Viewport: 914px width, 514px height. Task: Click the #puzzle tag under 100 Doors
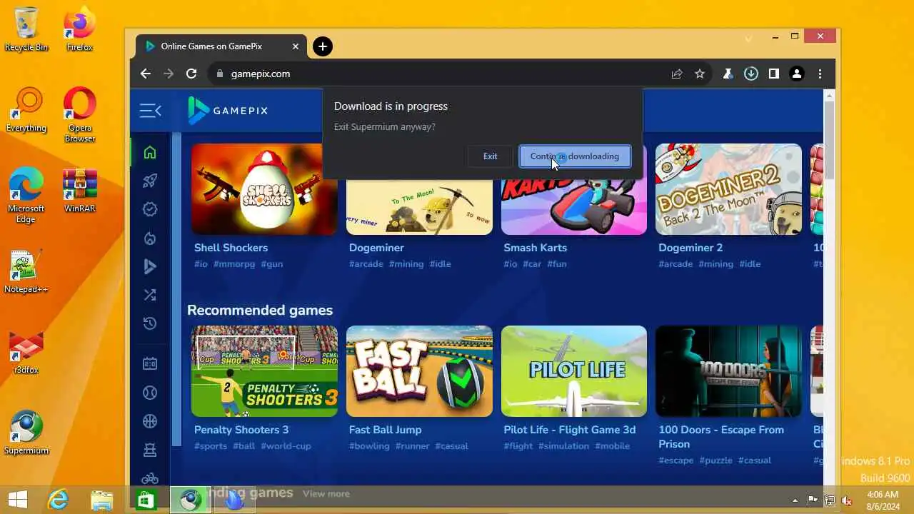[x=716, y=460]
